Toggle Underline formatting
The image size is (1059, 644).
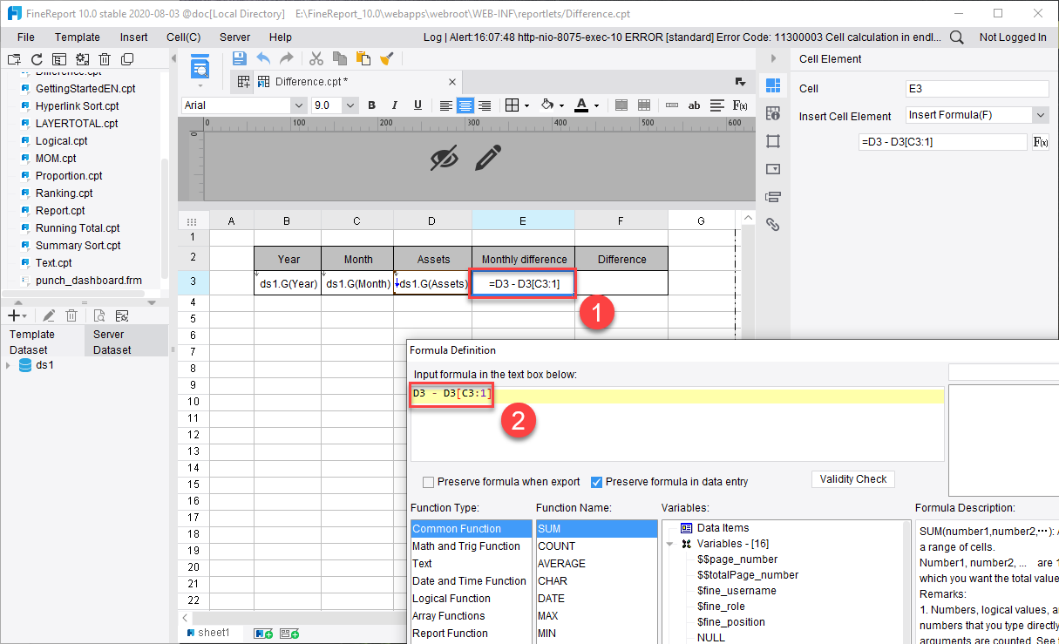[417, 105]
